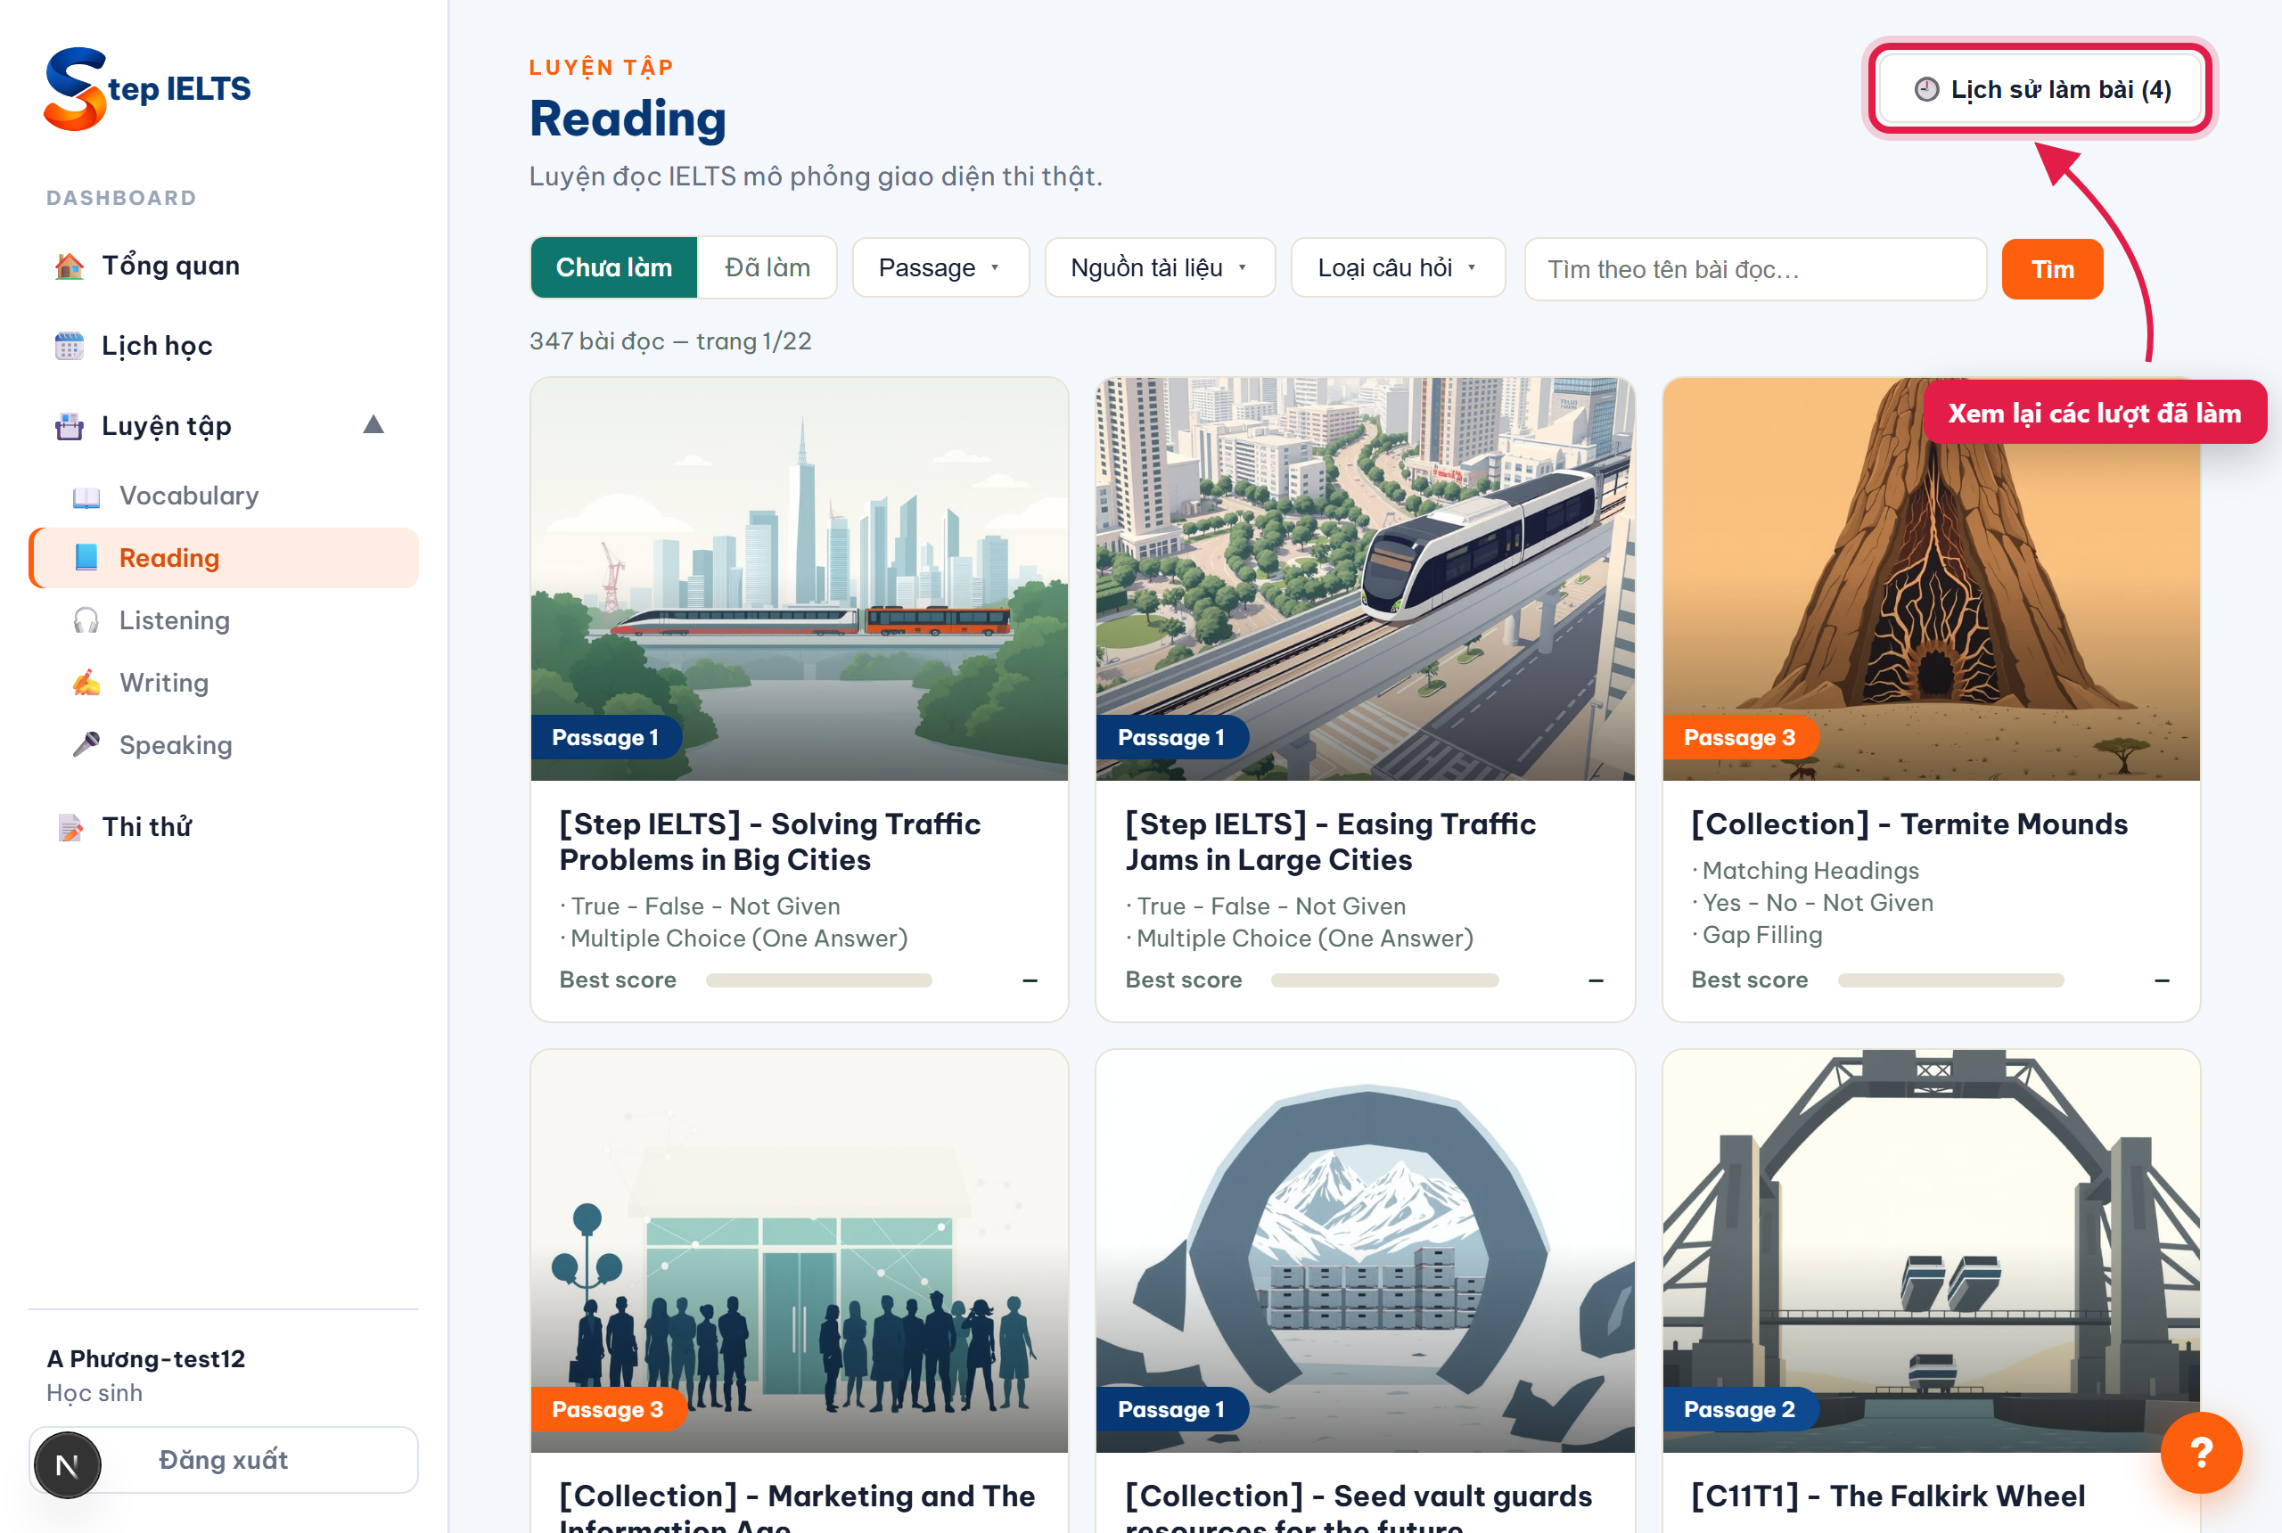Open Easing Traffic Jams in Large Cities title
This screenshot has width=2282, height=1533.
coord(1330,841)
